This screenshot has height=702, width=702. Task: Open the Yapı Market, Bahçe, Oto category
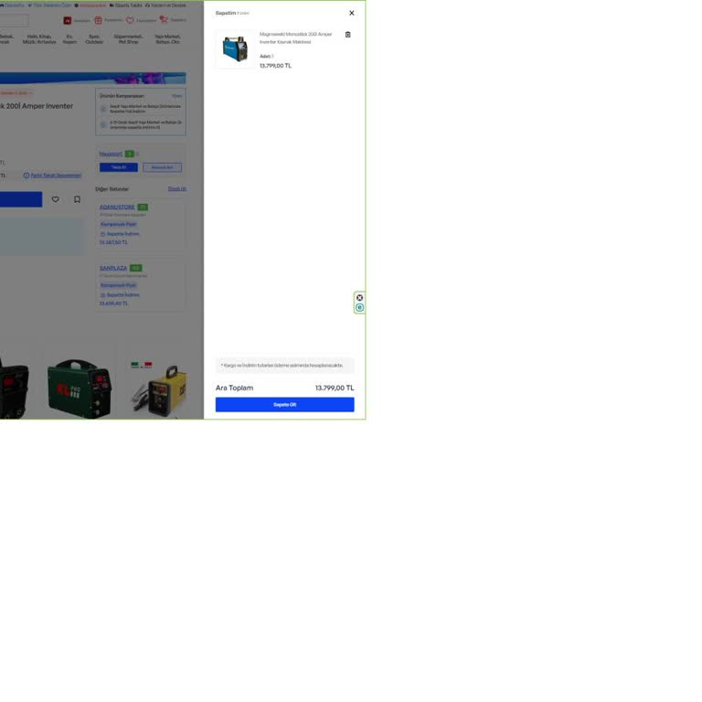coord(168,39)
